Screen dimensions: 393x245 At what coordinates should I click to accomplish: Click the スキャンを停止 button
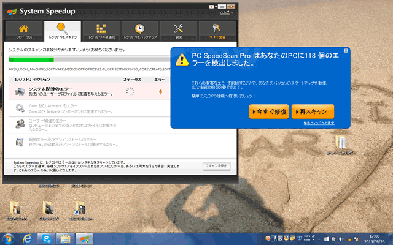point(217,166)
